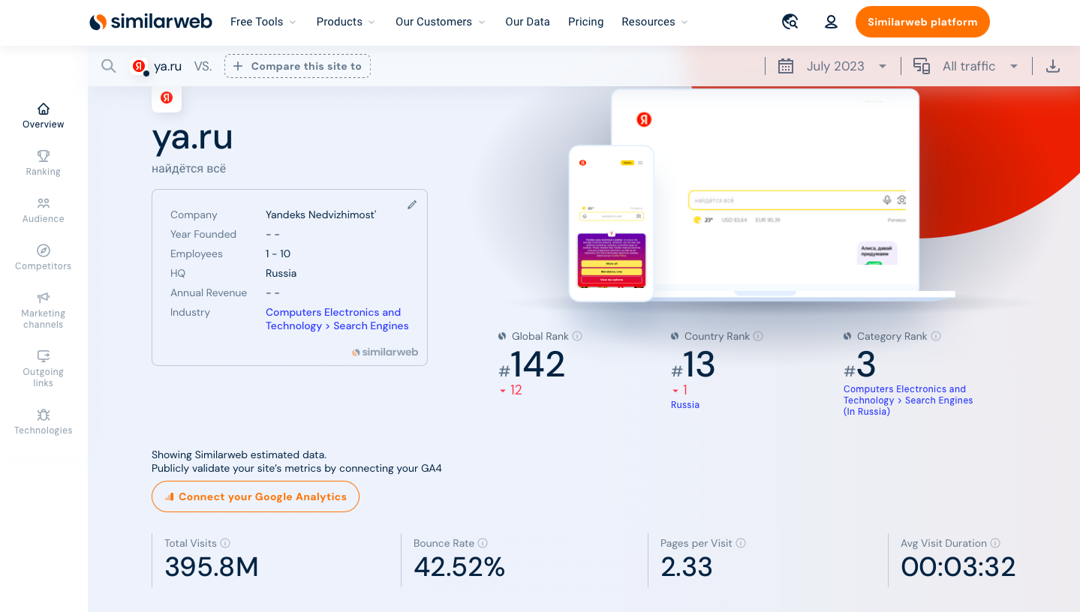Open Marketing channels in the sidebar

(44, 310)
